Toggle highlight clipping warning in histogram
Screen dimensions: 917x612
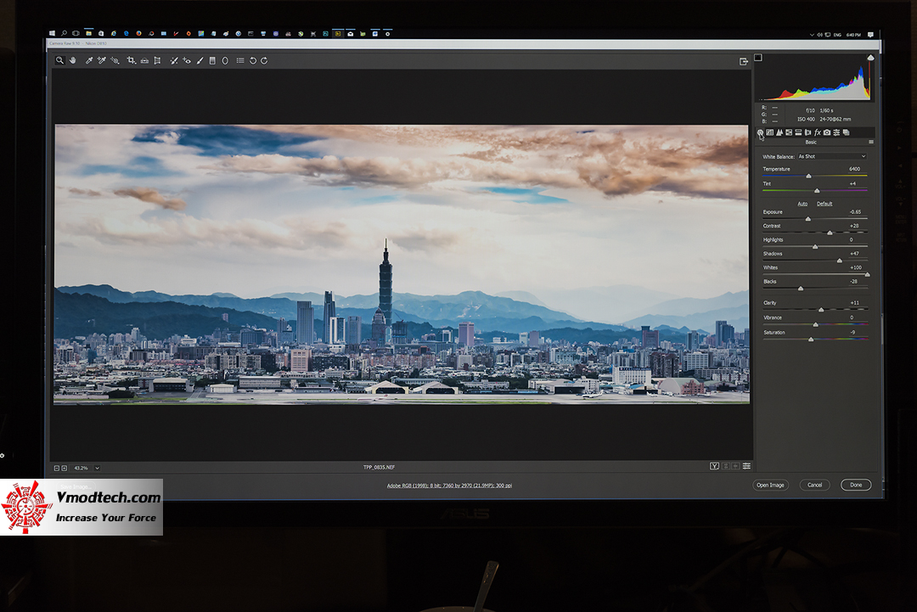tap(870, 57)
